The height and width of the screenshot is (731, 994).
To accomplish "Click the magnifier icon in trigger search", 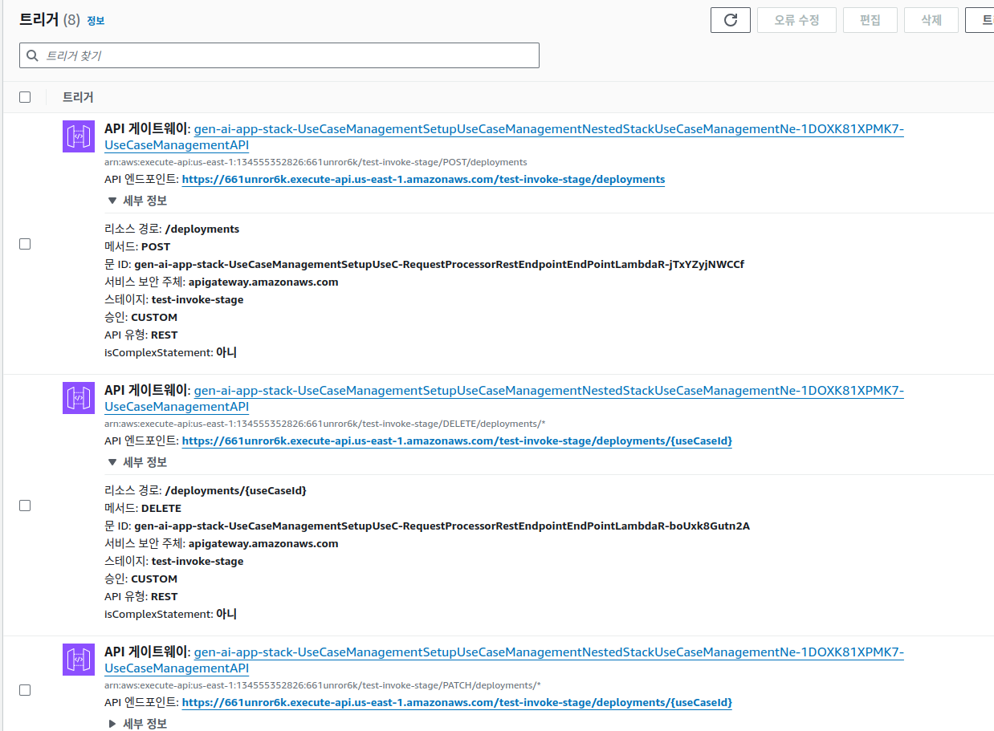I will coord(33,55).
